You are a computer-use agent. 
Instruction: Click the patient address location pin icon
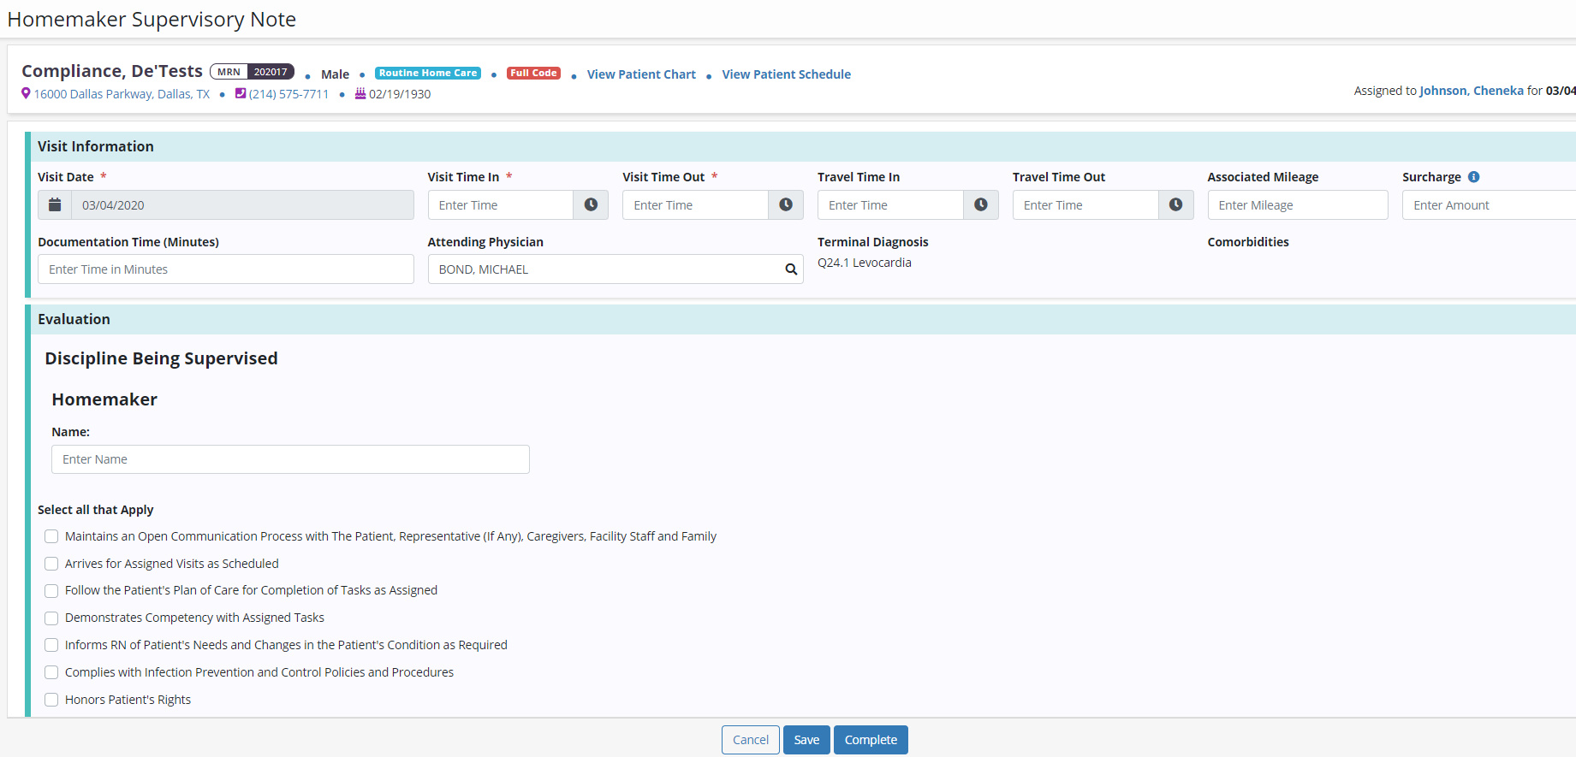click(x=26, y=94)
